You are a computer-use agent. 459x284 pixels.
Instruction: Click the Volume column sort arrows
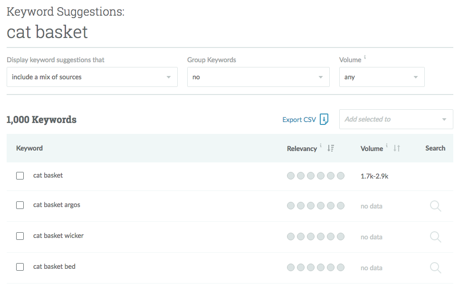(x=397, y=148)
